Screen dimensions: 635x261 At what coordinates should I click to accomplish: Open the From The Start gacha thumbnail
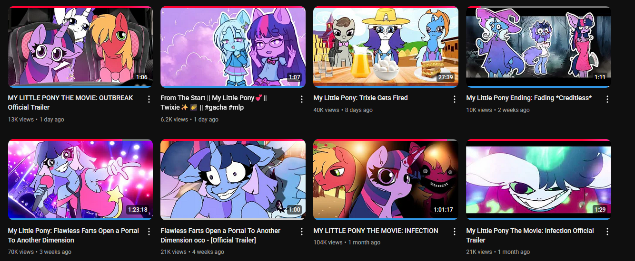pyautogui.click(x=233, y=47)
